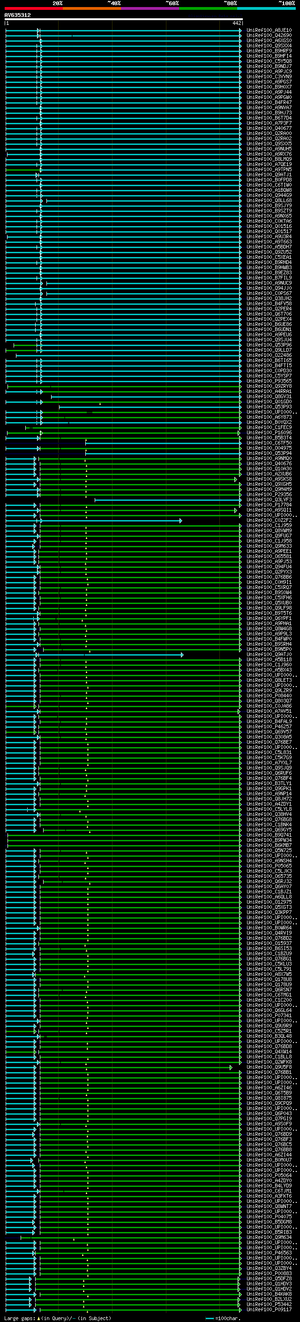Open hit UniRef100_Q9SXX4

click(x=269, y=45)
